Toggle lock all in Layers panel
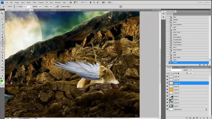This screenshot has width=212, height=119. (x=178, y=73)
